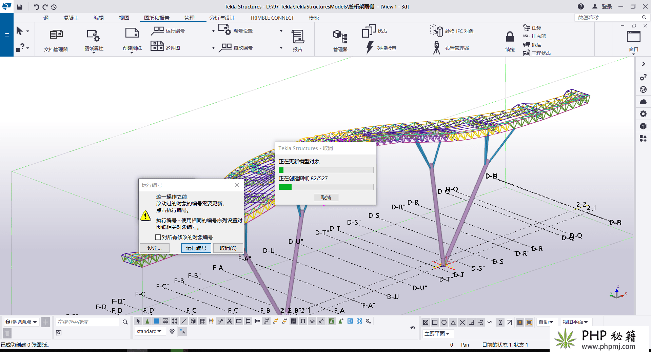The width and height of the screenshot is (651, 352).
Task: Click the 运行编号 dialog button
Action: coord(196,248)
